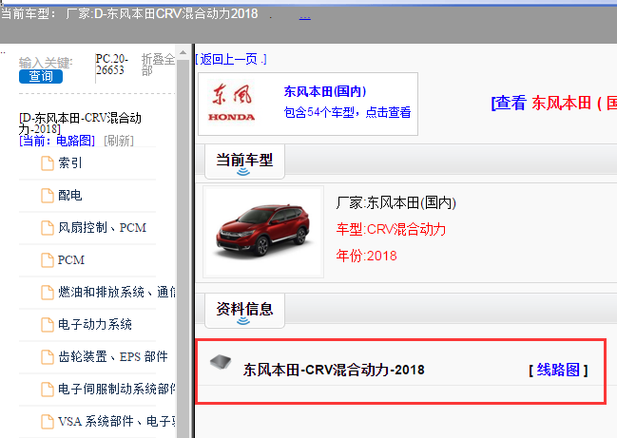Select 风扇控制、PCM in the tree
This screenshot has height=438, width=617.
click(103, 227)
